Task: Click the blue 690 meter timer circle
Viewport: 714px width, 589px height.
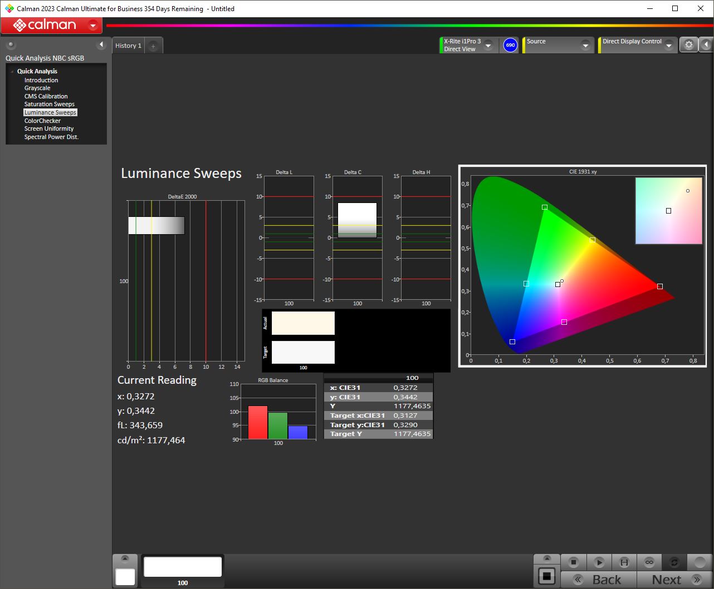Action: click(x=510, y=45)
